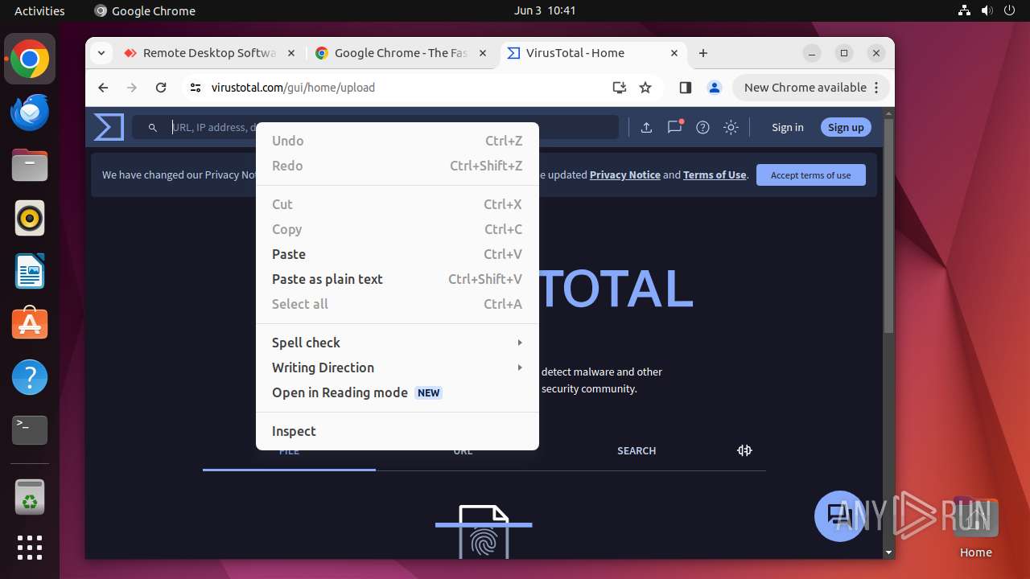Close the VirusTotal - Home tab

click(x=674, y=53)
